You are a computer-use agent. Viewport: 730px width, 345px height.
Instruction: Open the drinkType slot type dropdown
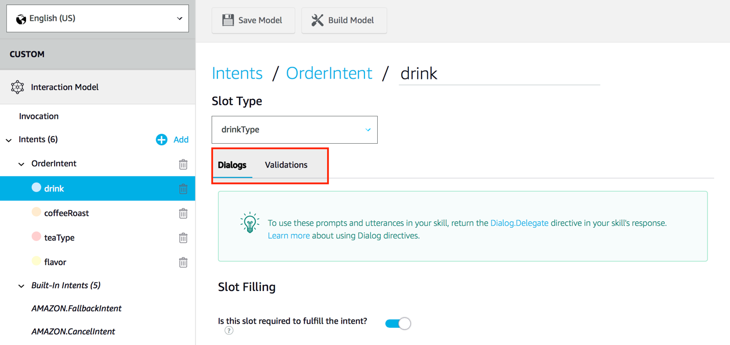(x=295, y=130)
